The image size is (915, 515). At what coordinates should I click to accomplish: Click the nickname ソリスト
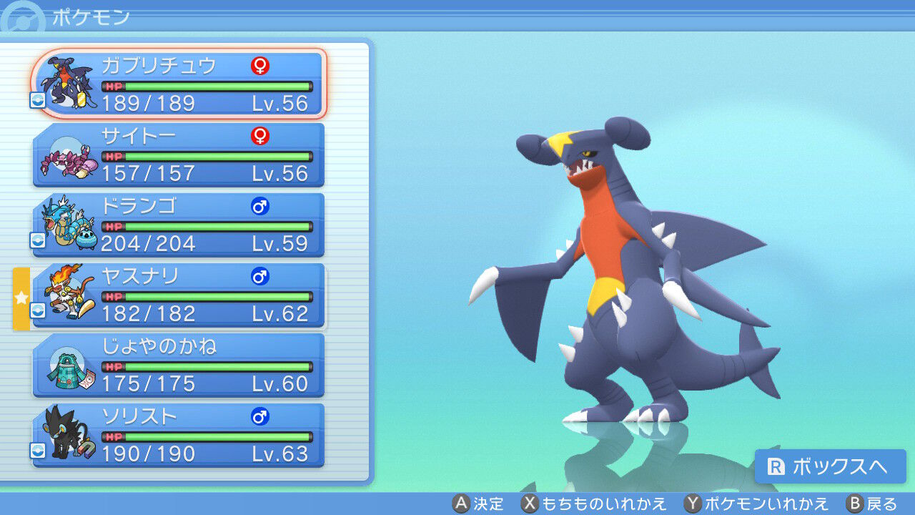pyautogui.click(x=139, y=416)
